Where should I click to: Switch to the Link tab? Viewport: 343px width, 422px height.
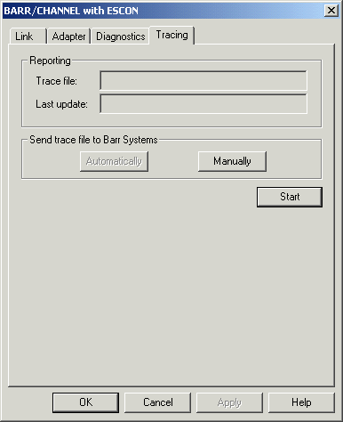coord(28,37)
